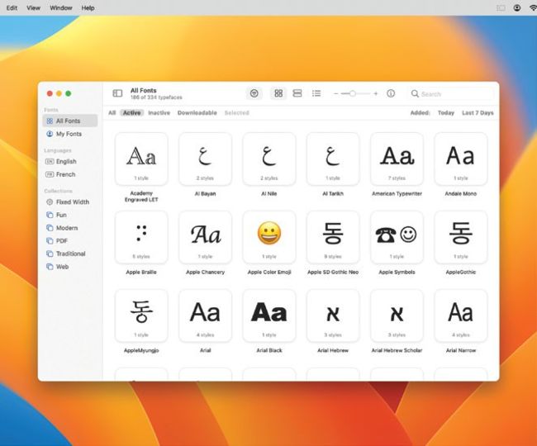Image resolution: width=537 pixels, height=446 pixels.
Task: Increase preview size with plus icon
Action: (376, 93)
